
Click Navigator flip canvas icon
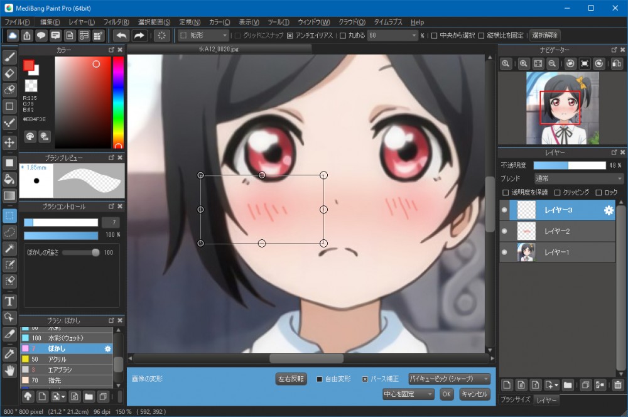click(617, 63)
